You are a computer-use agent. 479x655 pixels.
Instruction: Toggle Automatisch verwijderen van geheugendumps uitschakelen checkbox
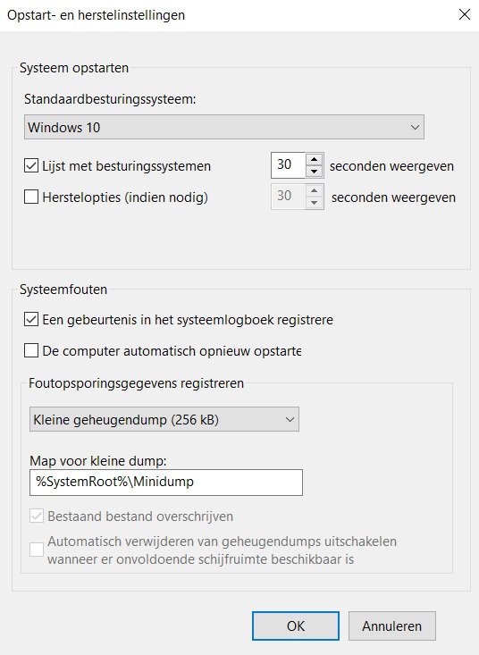click(x=37, y=550)
